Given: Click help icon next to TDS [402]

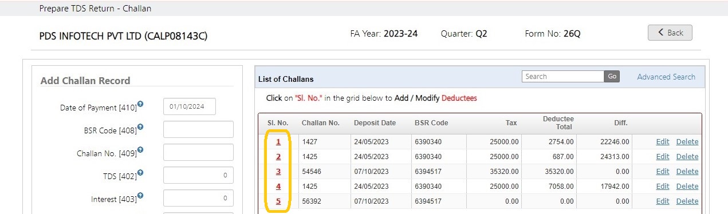Looking at the screenshot, I should point(140,173).
